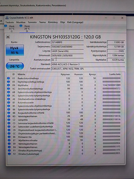This screenshot has width=134, height=179.
Task: Click the Laitteistoversio field 521ABBF0
Action: click(67, 42)
